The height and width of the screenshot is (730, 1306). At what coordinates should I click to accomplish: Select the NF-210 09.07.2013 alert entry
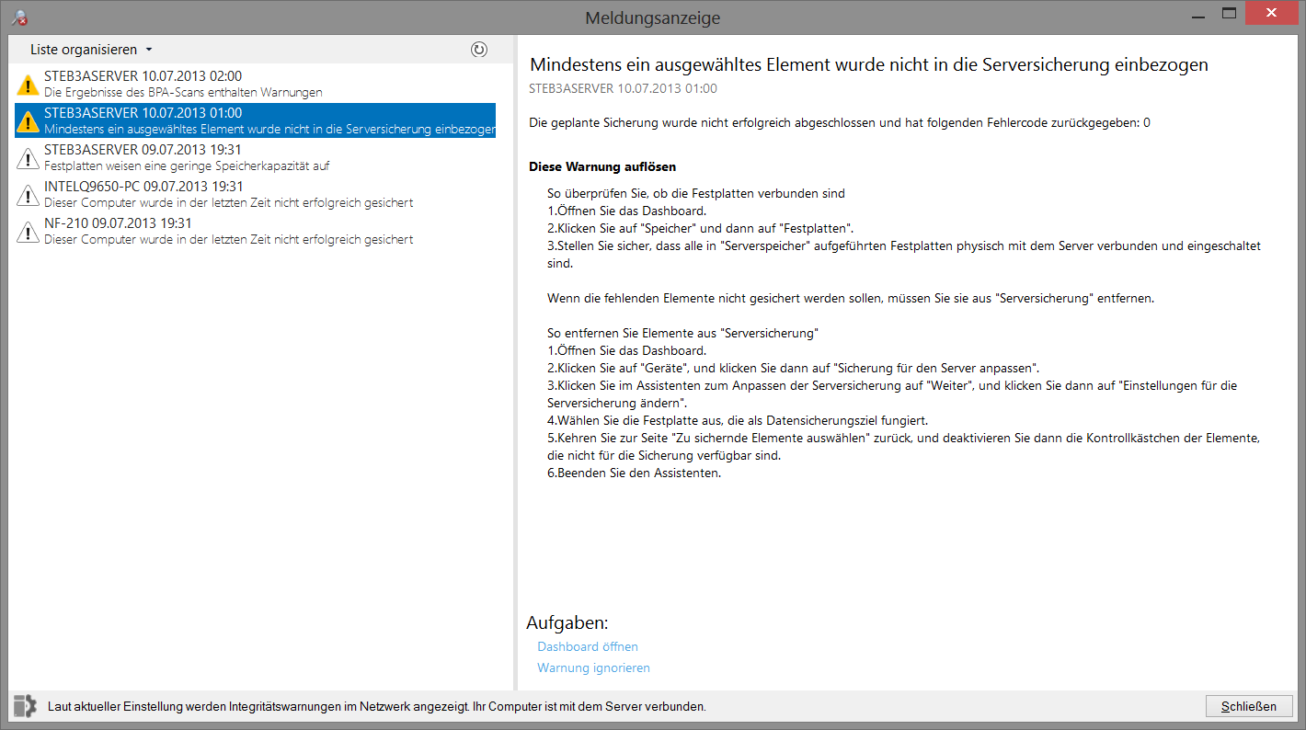pyautogui.click(x=258, y=231)
